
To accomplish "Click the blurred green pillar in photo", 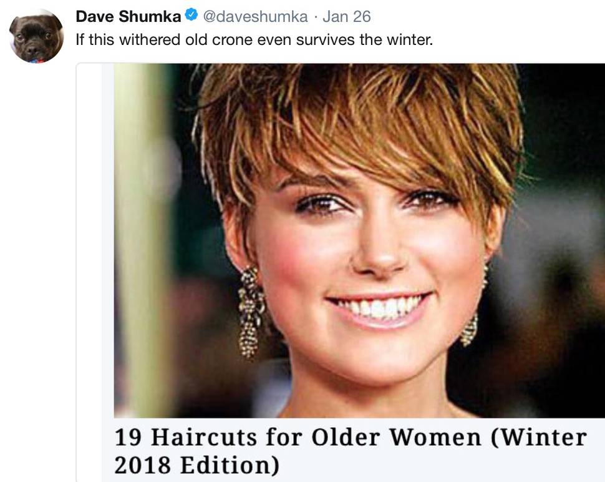I will [143, 240].
